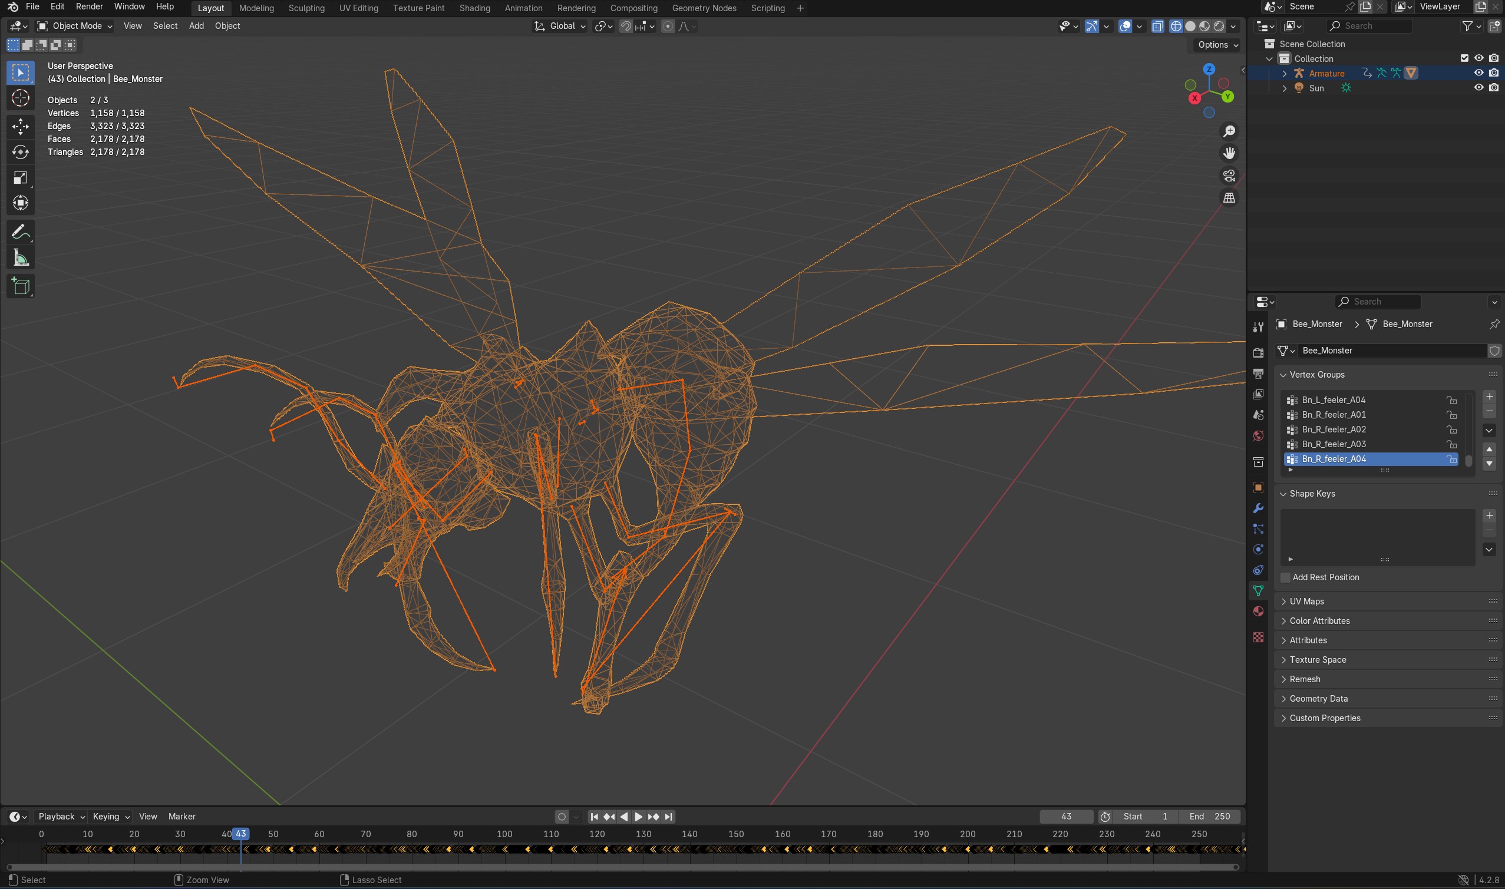This screenshot has height=889, width=1505.
Task: Disable Sun render camera icon
Action: click(x=1494, y=88)
